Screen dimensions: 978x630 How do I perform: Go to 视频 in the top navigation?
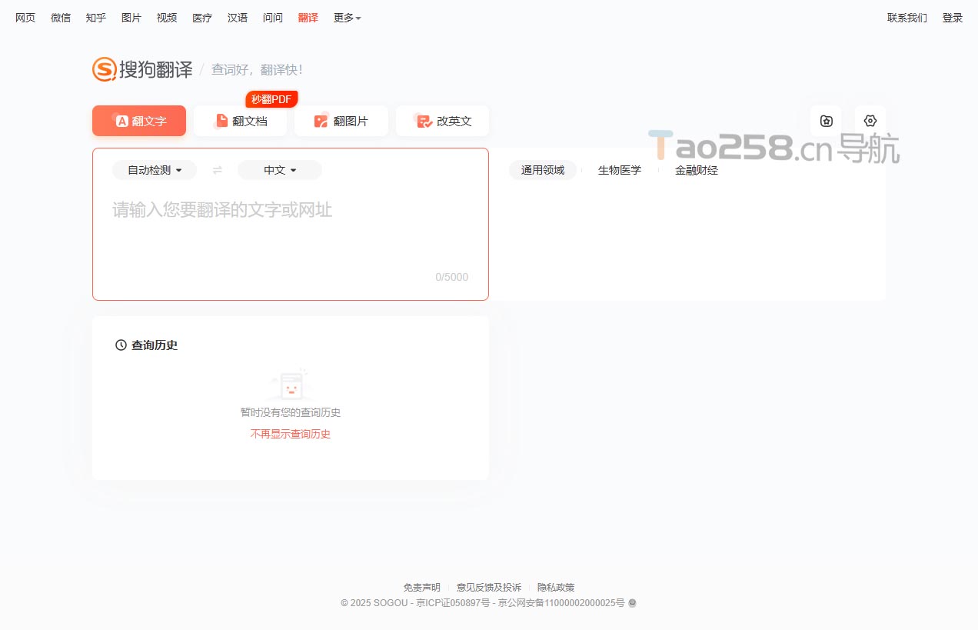pos(167,18)
